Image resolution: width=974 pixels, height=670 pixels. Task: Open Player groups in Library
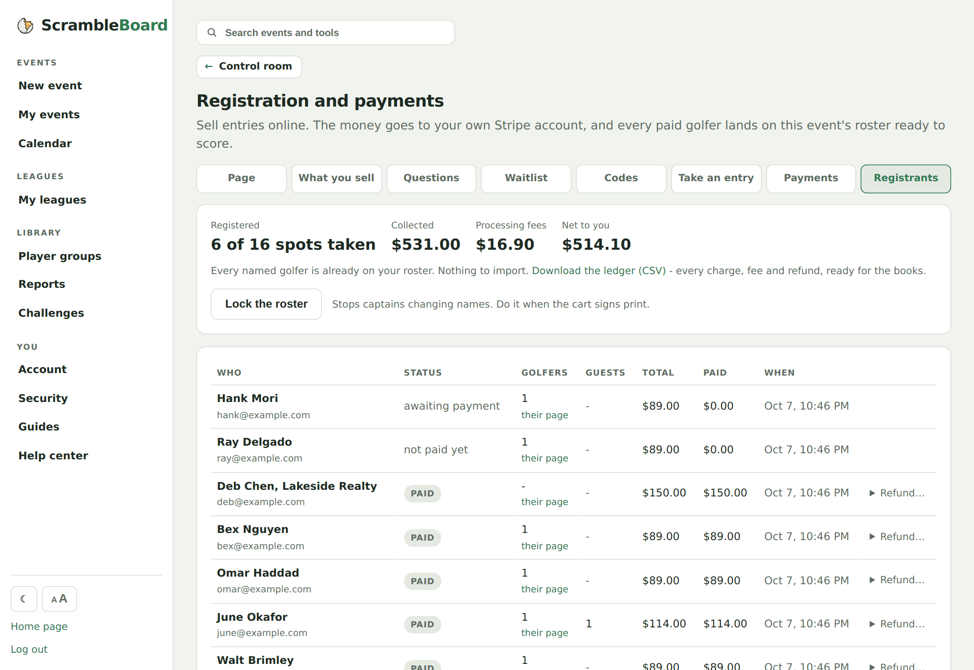tap(60, 256)
